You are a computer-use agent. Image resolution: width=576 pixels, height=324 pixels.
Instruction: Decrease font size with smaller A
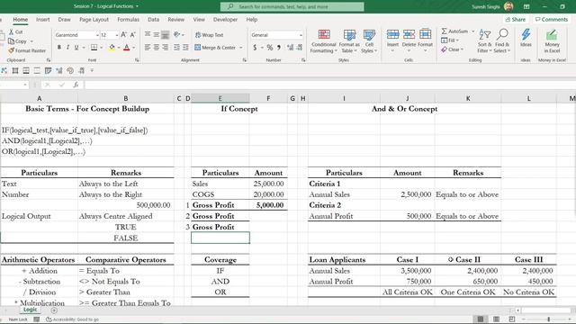[132, 35]
